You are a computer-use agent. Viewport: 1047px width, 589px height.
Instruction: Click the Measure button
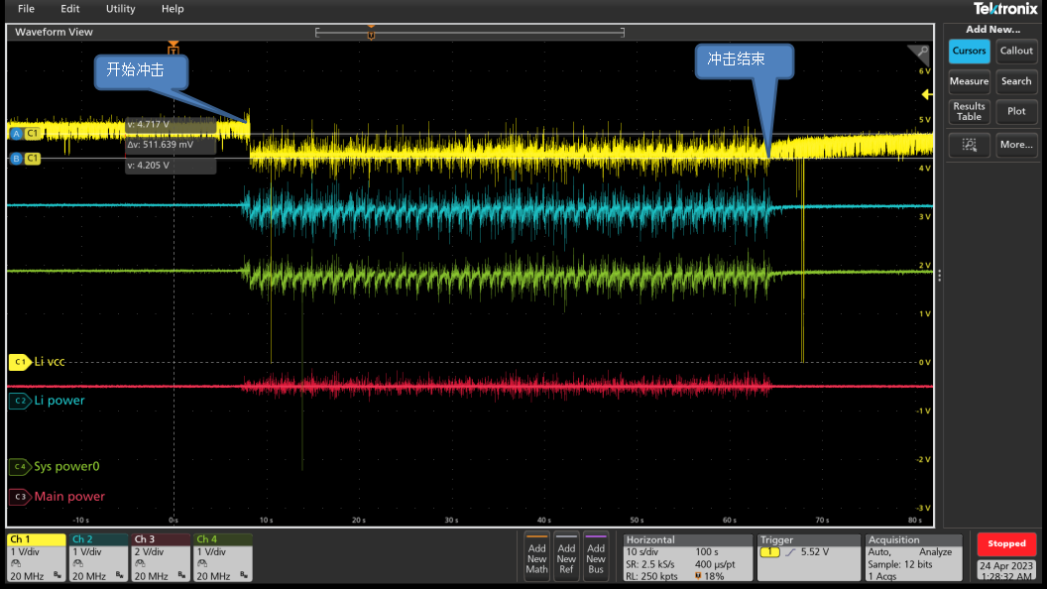point(969,81)
